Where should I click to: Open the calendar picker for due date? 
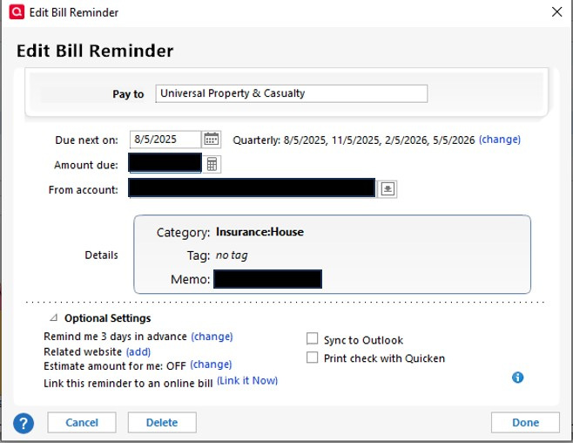click(212, 140)
